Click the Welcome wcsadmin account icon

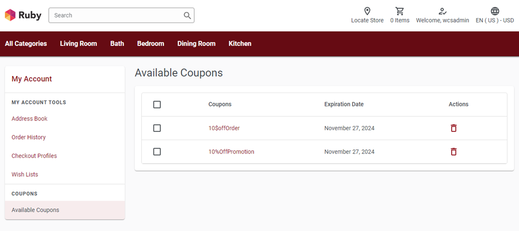442,11
